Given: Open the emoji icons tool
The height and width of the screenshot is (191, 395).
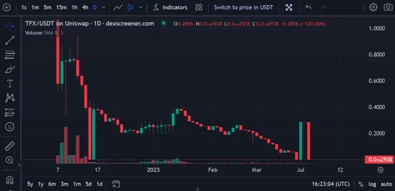Looking at the screenshot, I should click(10, 127).
